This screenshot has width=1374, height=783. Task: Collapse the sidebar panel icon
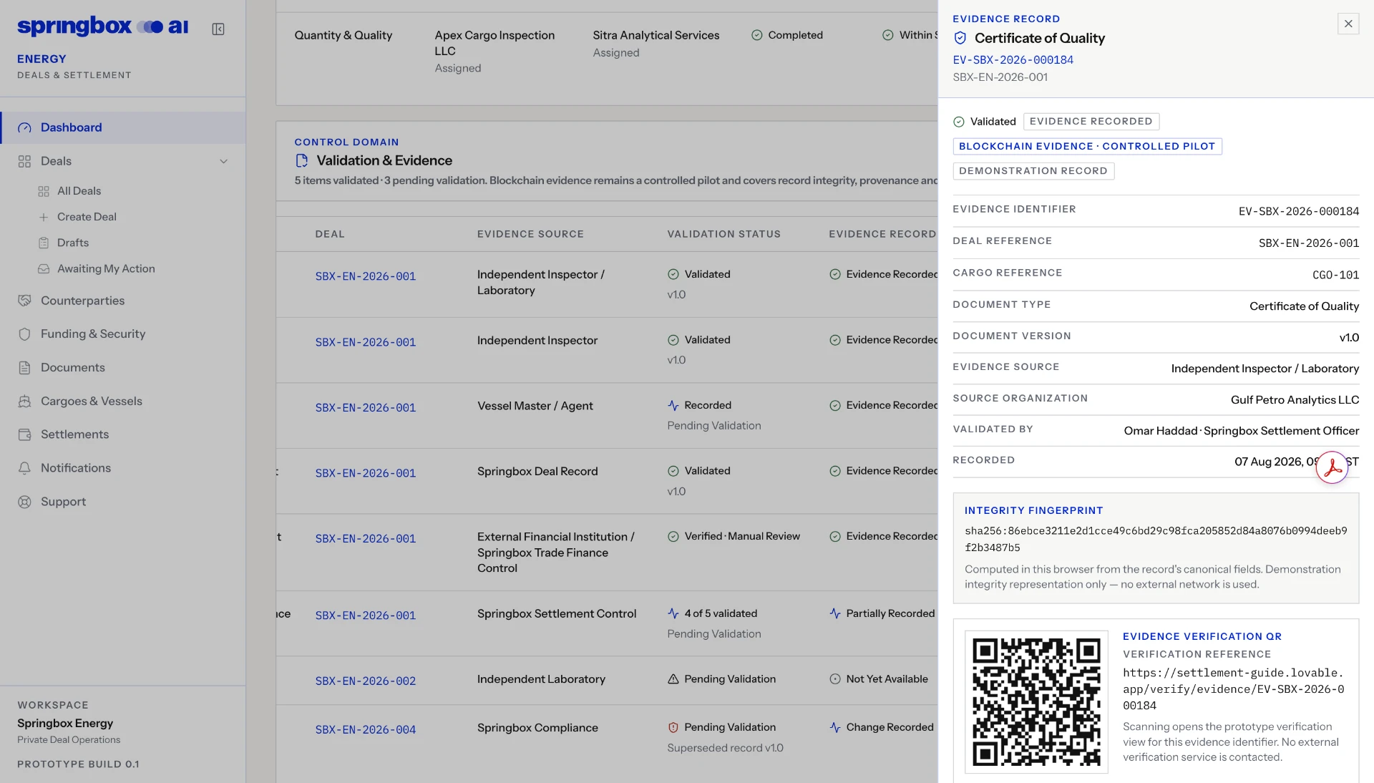click(218, 29)
